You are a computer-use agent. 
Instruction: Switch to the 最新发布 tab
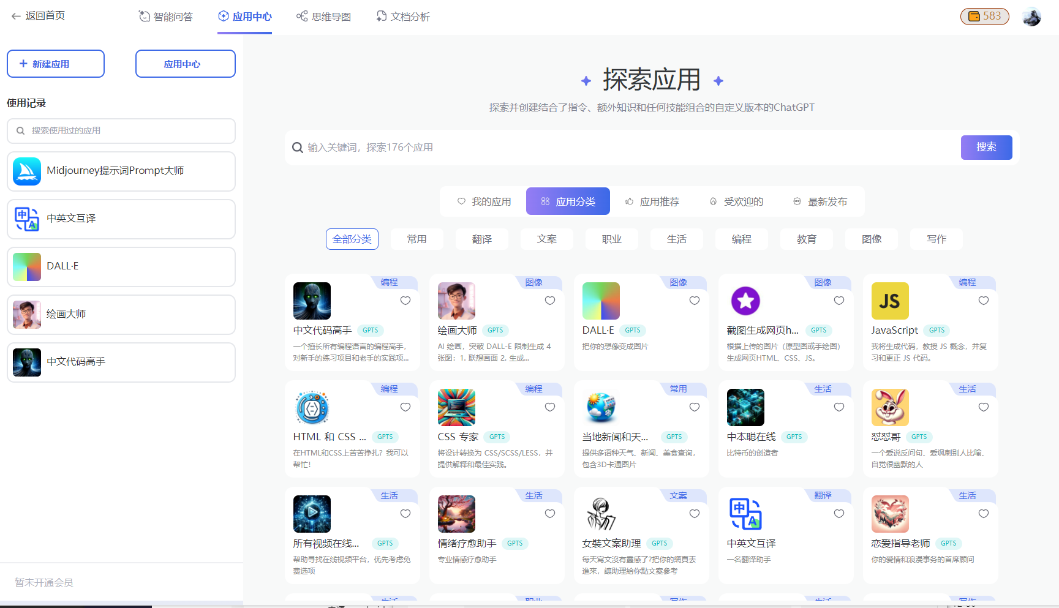pyautogui.click(x=820, y=201)
